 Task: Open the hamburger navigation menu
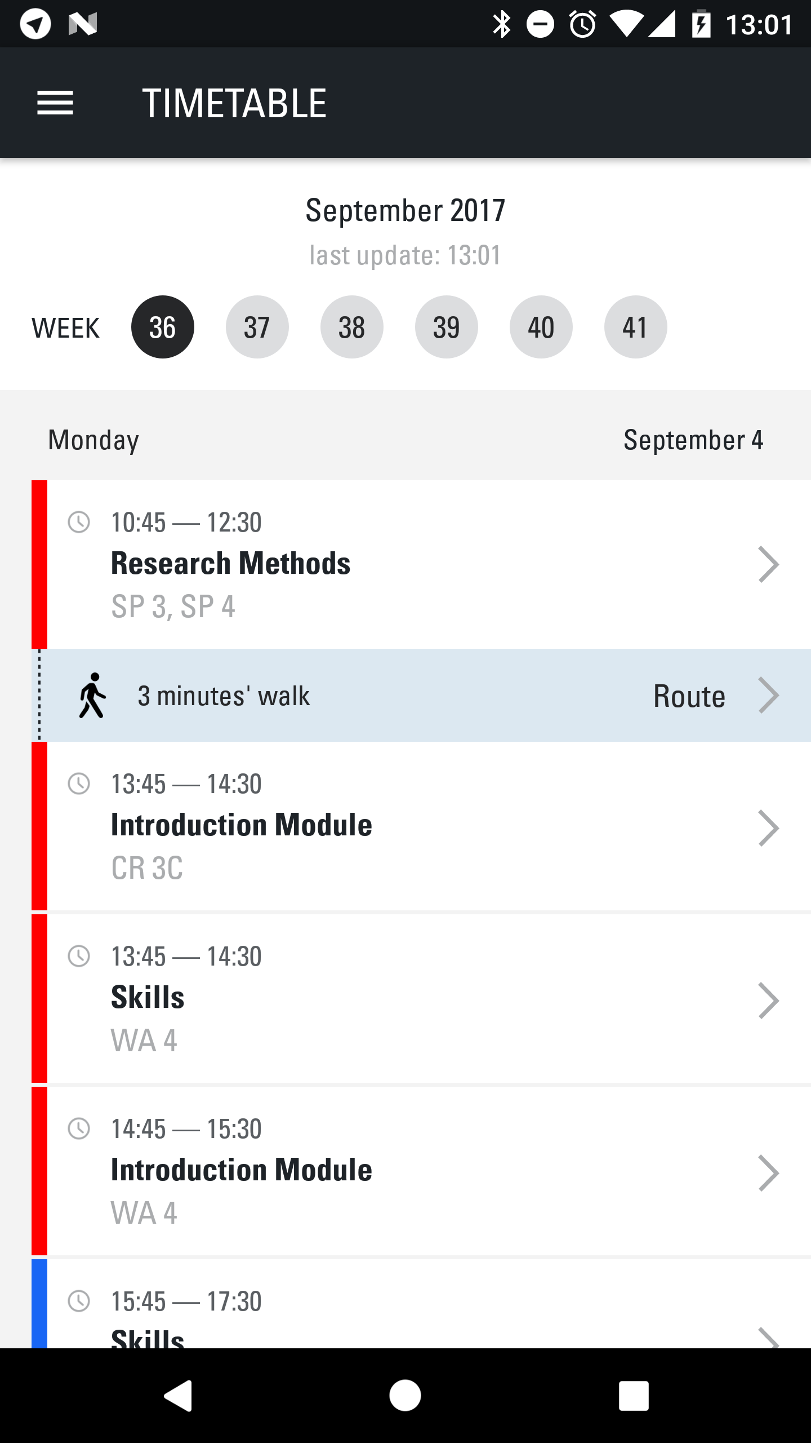[x=55, y=103]
